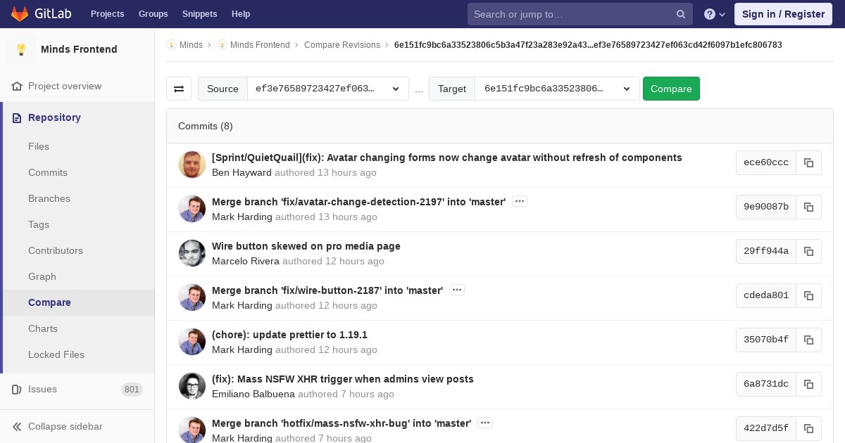Click the Issues count badge 801

click(x=132, y=390)
